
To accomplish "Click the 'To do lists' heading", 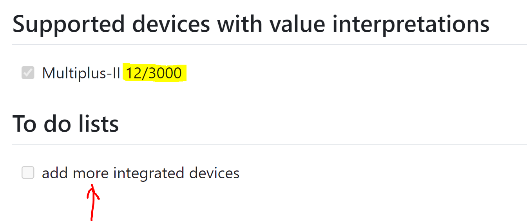I will pyautogui.click(x=66, y=123).
